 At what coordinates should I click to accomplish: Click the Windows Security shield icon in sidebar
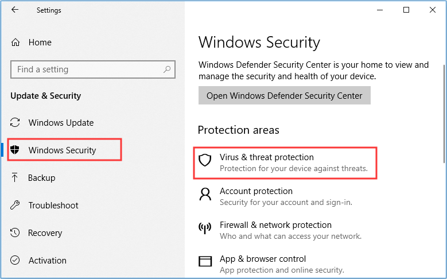pos(15,149)
